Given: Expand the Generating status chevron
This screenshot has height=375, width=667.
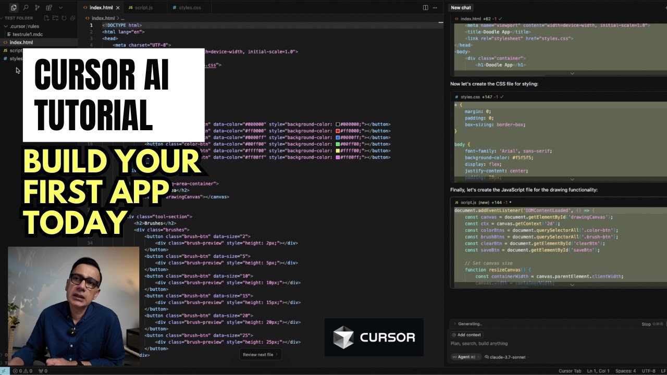Looking at the screenshot, I should click(454, 324).
